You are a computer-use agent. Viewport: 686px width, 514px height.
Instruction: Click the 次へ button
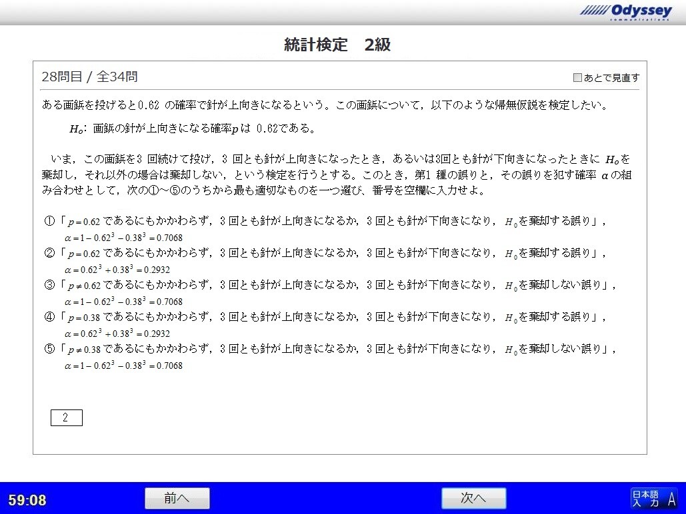click(473, 498)
